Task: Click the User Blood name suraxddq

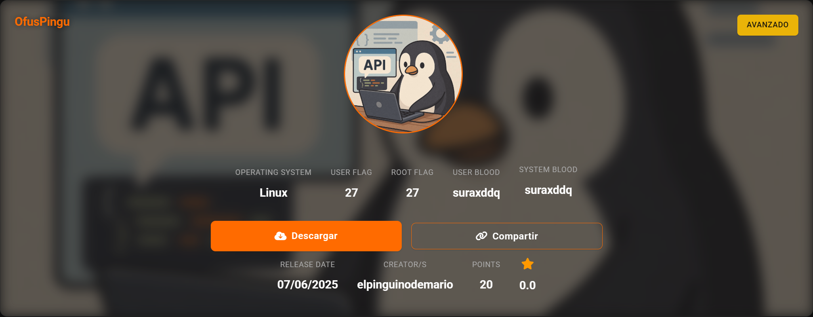Action: click(476, 193)
